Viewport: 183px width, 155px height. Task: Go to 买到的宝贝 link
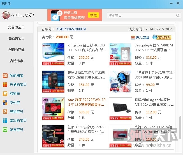tap(18, 85)
